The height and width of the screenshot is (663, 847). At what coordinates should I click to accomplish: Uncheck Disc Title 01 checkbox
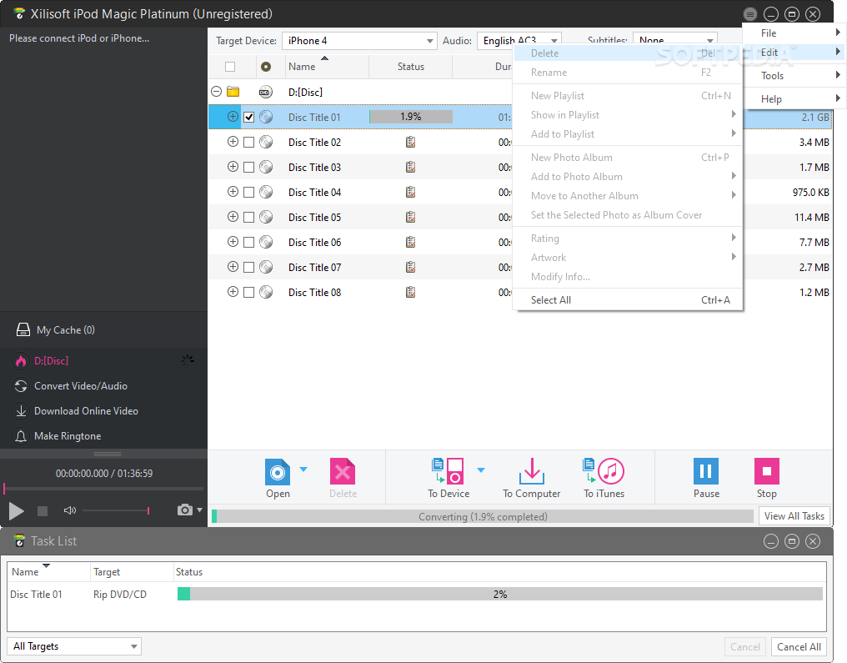(x=248, y=117)
